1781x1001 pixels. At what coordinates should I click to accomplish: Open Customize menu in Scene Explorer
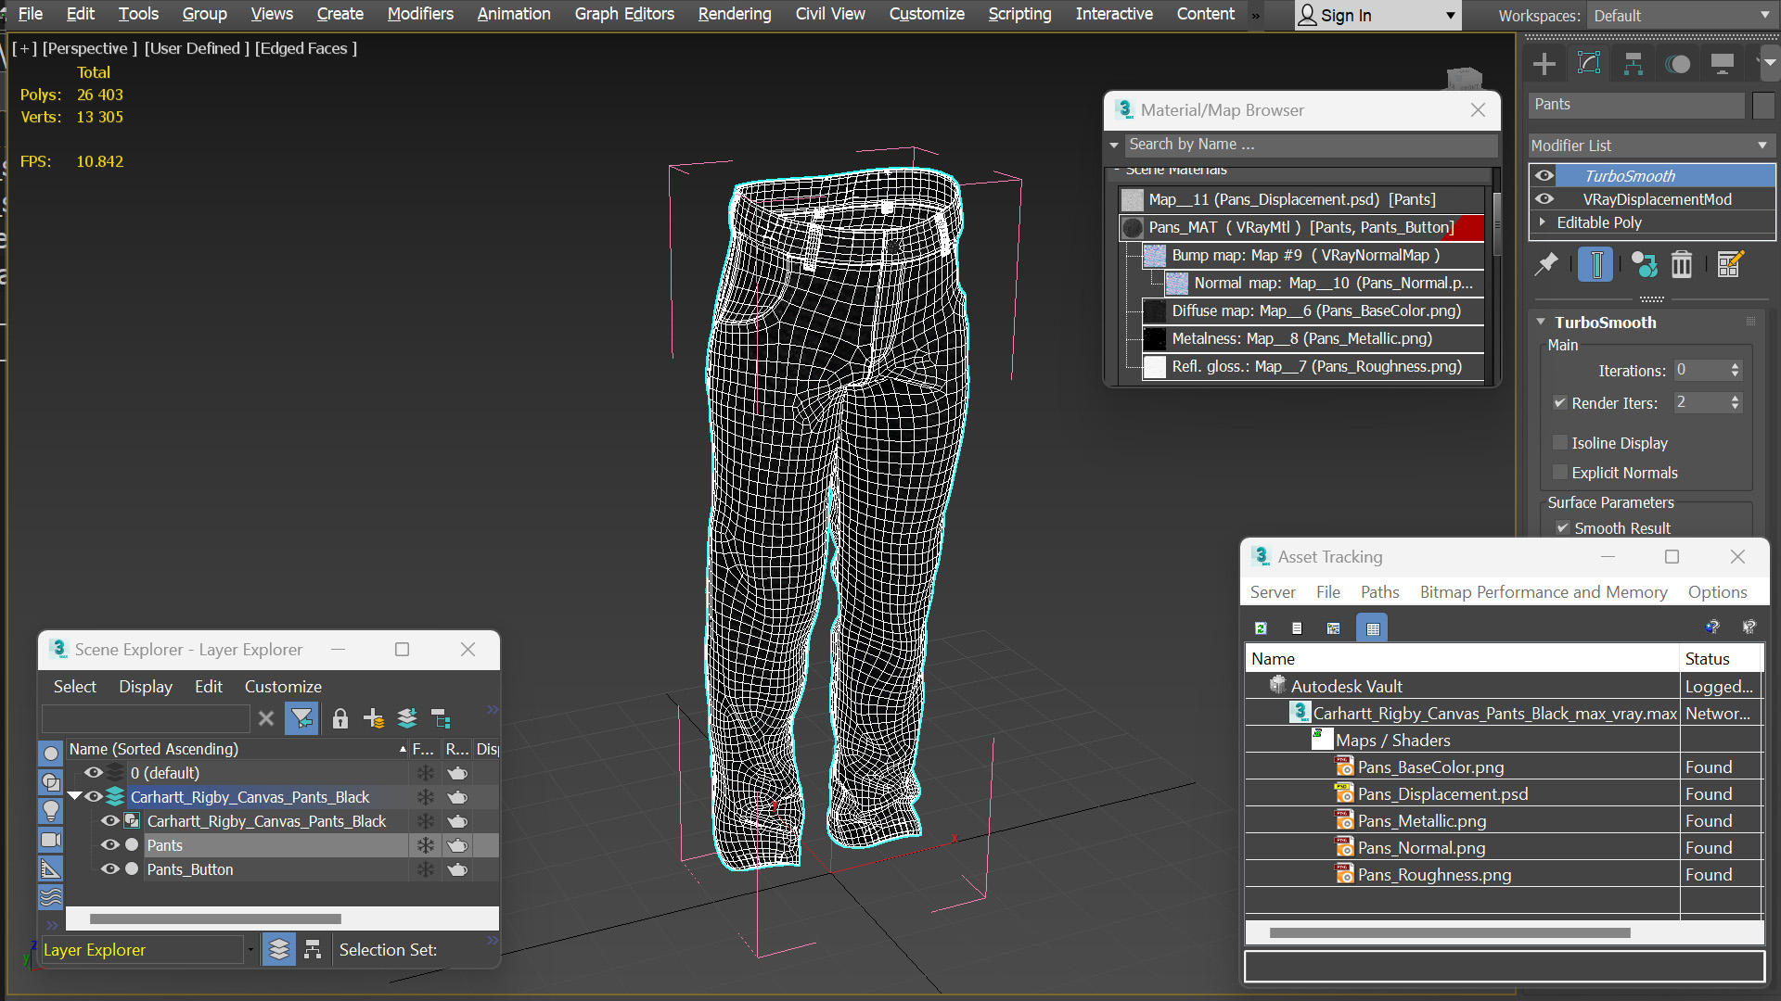pos(283,687)
